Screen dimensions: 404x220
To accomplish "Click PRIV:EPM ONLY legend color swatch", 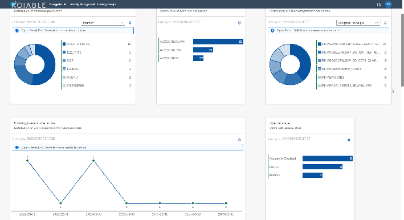I will (x=320, y=77).
